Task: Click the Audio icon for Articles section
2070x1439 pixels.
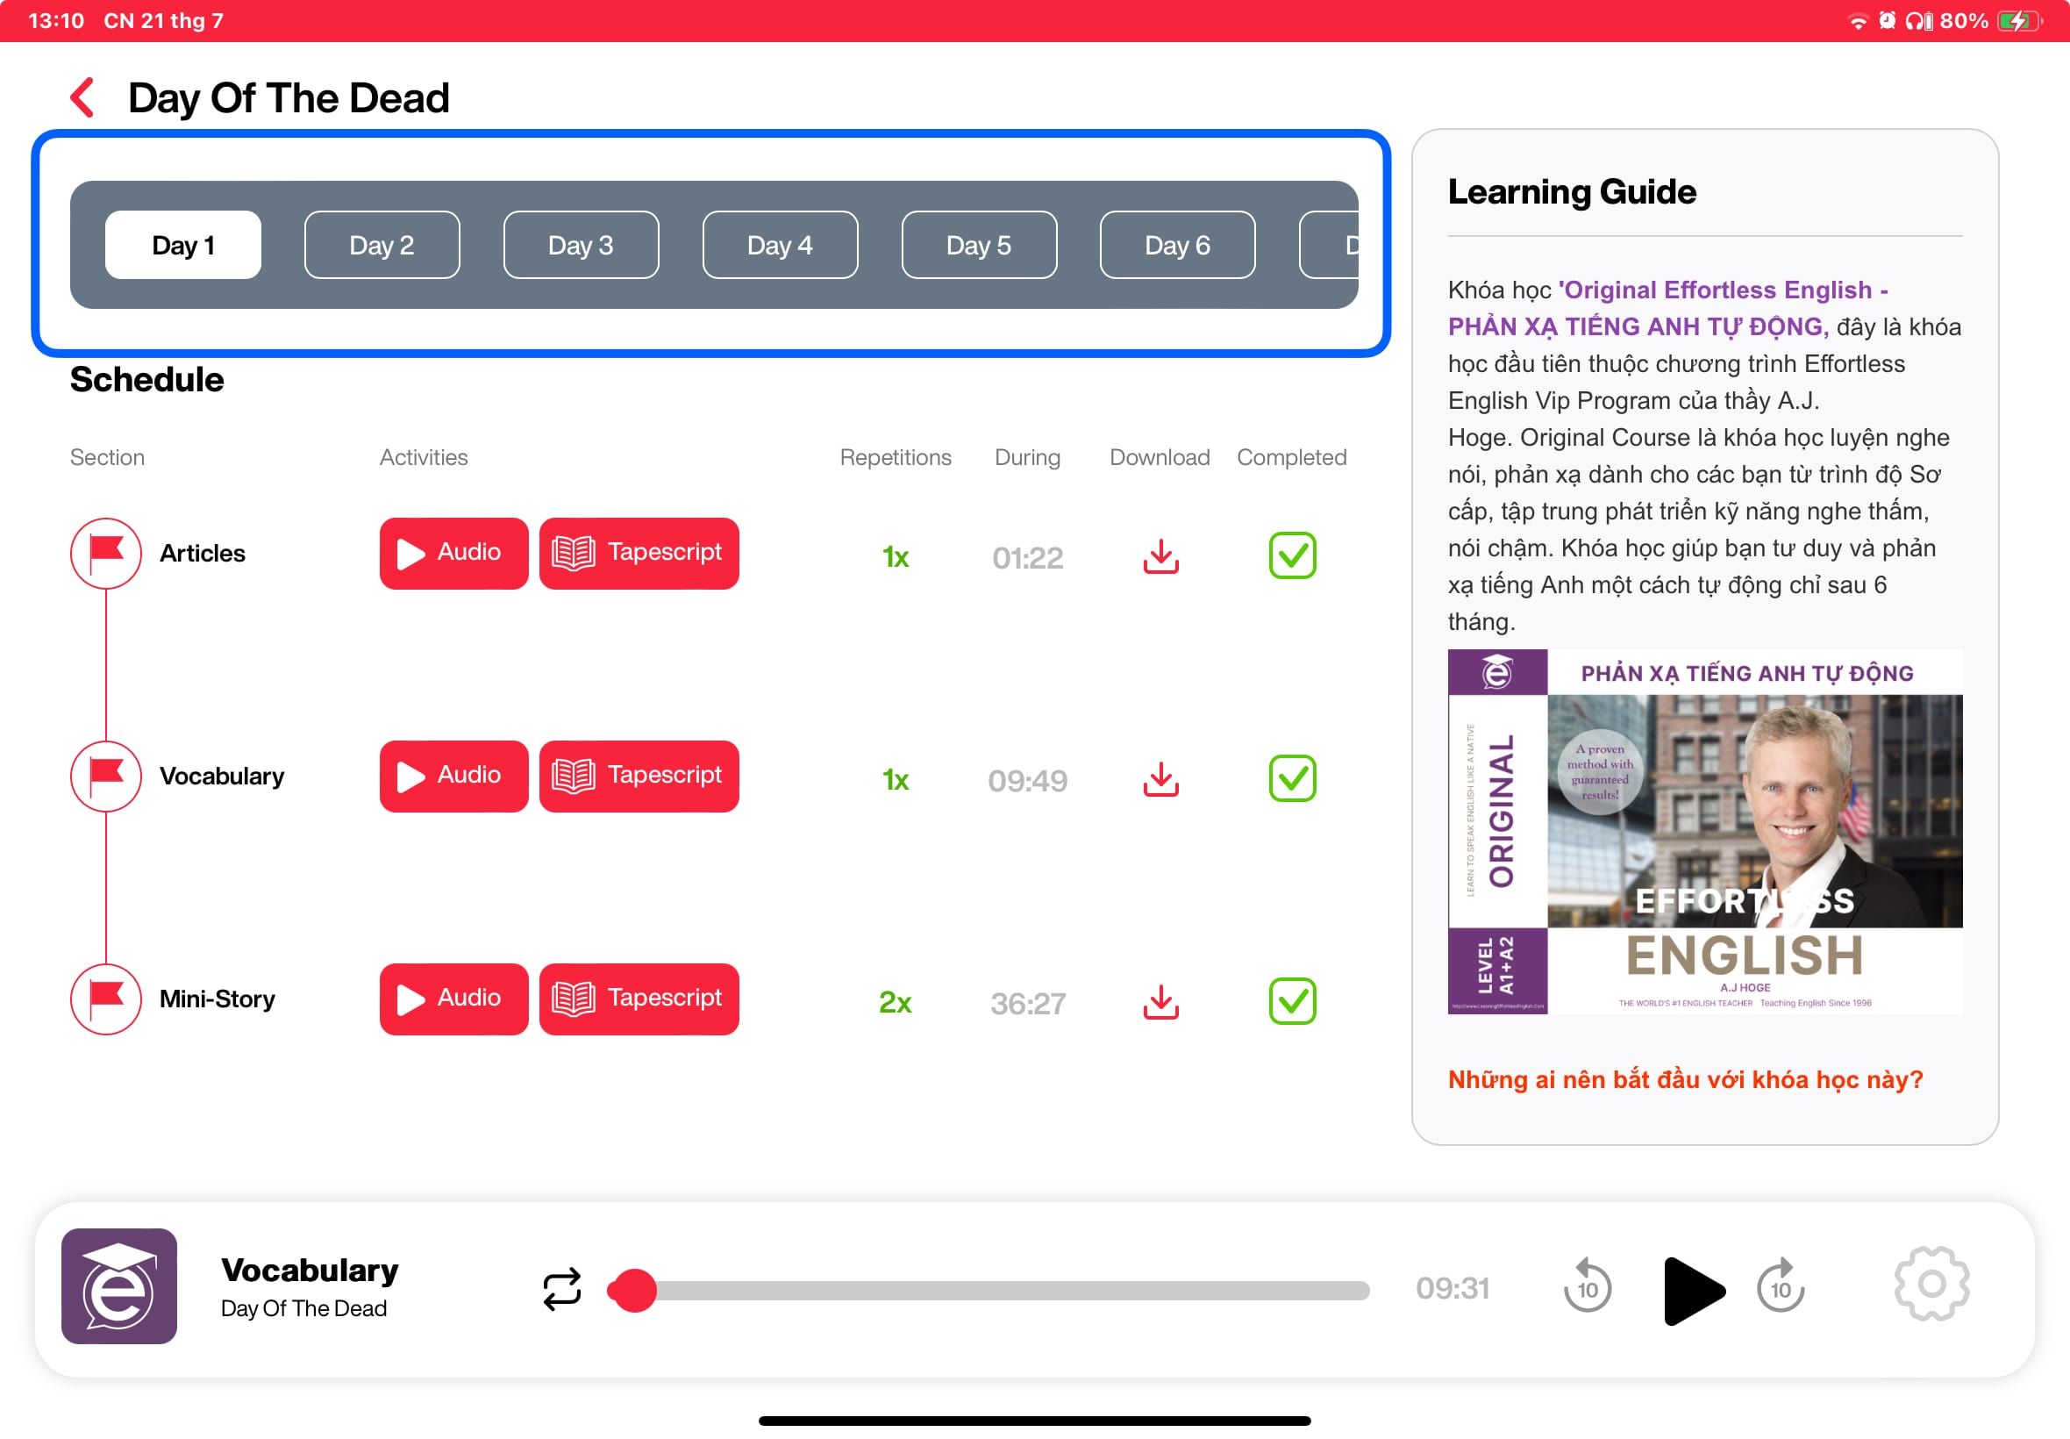Action: pyautogui.click(x=446, y=552)
